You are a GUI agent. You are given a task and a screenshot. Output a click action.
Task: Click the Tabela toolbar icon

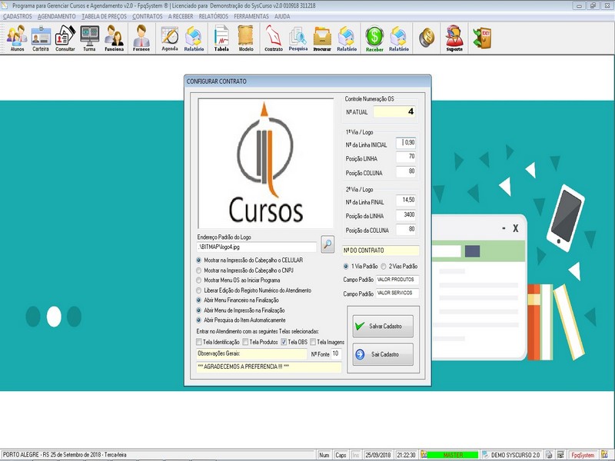221,37
